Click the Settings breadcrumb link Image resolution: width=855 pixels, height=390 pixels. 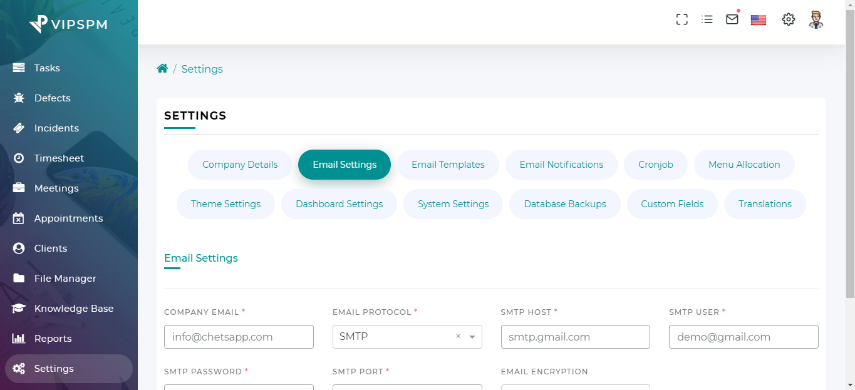[202, 69]
